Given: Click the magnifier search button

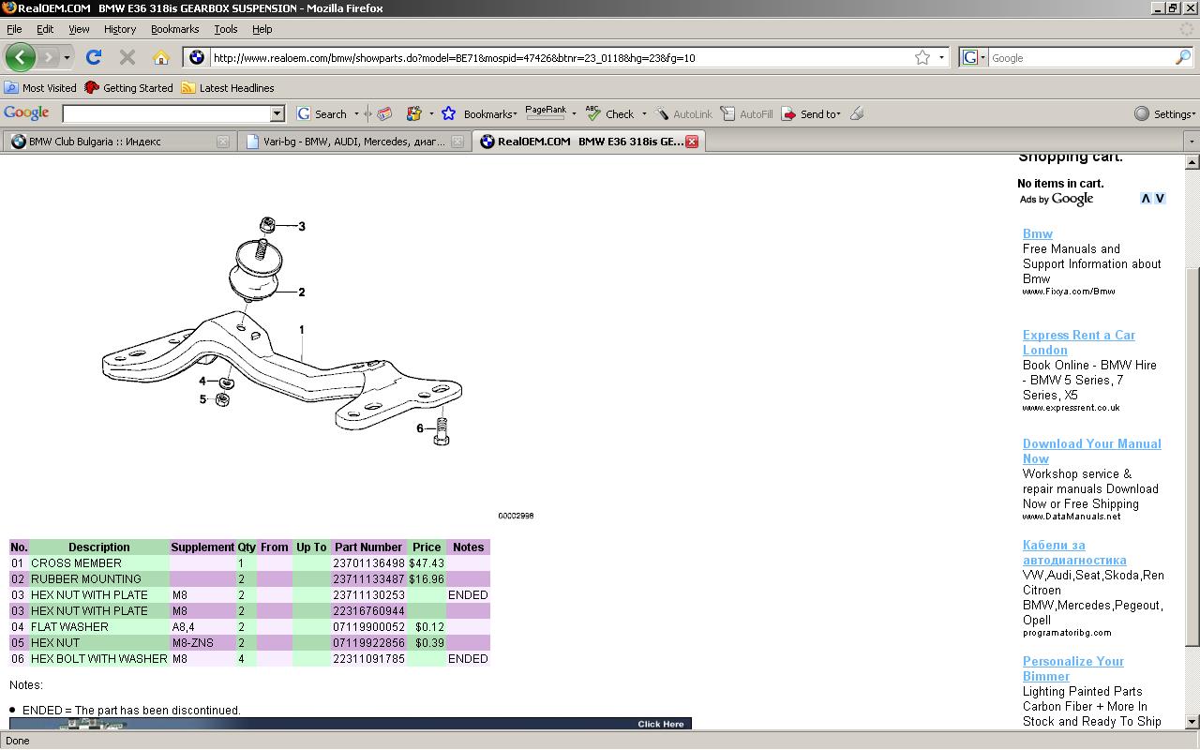Looking at the screenshot, I should 1183,57.
